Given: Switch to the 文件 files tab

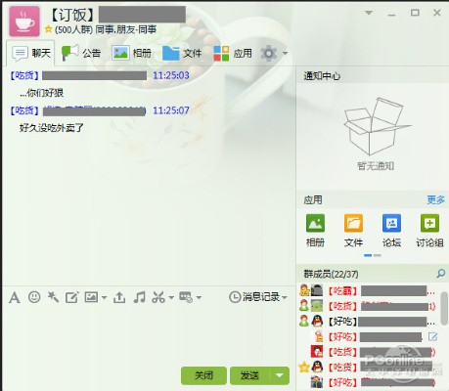Looking at the screenshot, I should (x=182, y=53).
